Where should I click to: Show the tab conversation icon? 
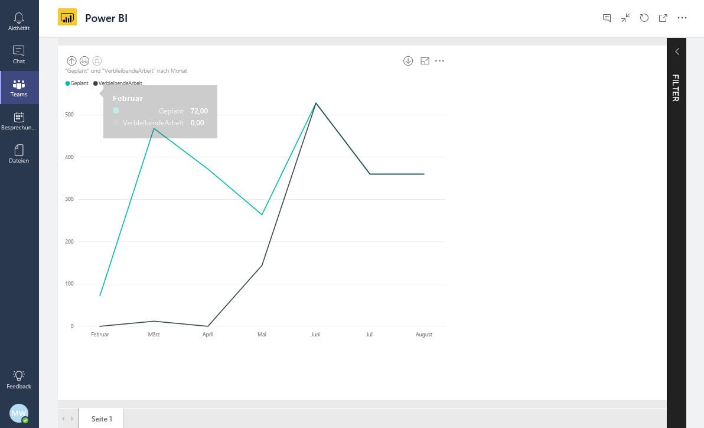pyautogui.click(x=607, y=18)
